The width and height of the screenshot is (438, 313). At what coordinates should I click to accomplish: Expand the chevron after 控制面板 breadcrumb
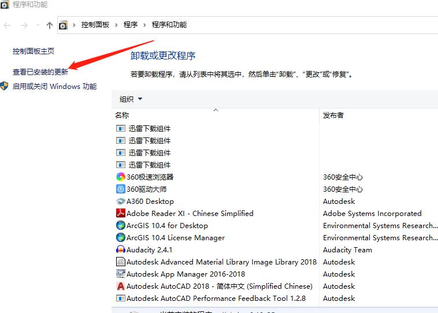click(x=116, y=25)
